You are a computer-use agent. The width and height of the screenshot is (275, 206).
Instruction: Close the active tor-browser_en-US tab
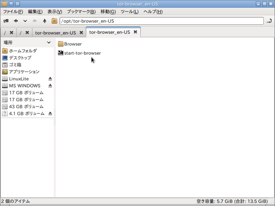click(135, 32)
